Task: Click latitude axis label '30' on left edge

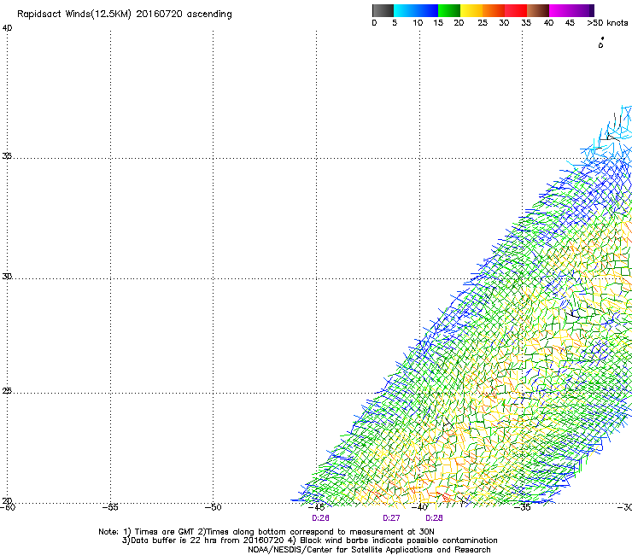Action: (7, 277)
